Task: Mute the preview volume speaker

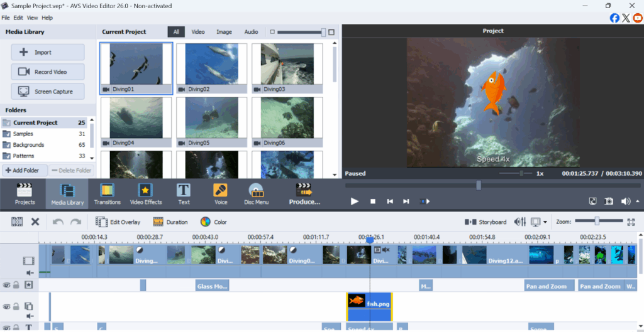Action: click(x=625, y=201)
